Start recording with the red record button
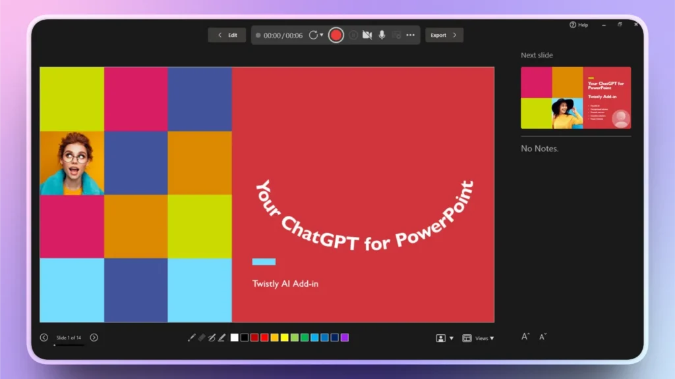 point(336,35)
